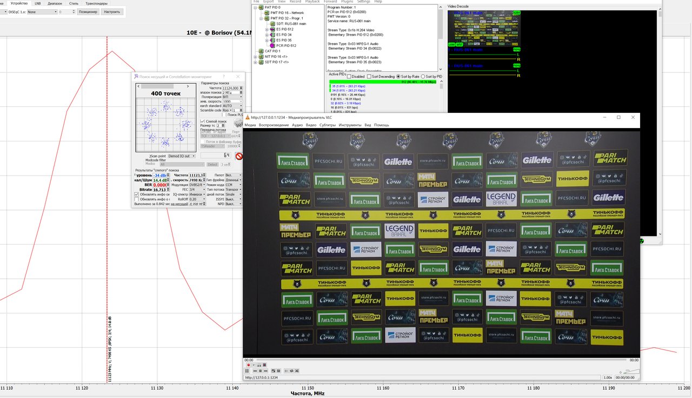Screen dimensions: 692x398
Task: Open the Модуляция DVBS2/8 dropdown
Action: coord(197,185)
